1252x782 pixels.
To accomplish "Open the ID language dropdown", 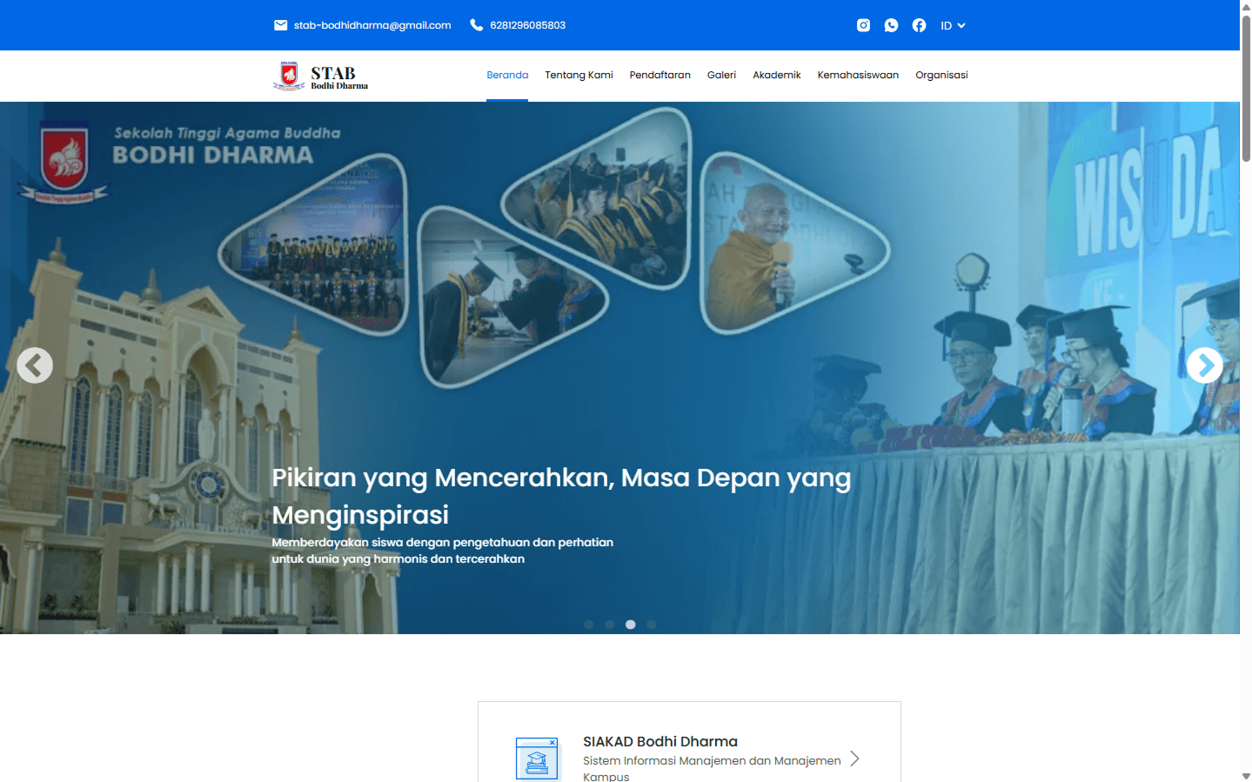I will (953, 26).
